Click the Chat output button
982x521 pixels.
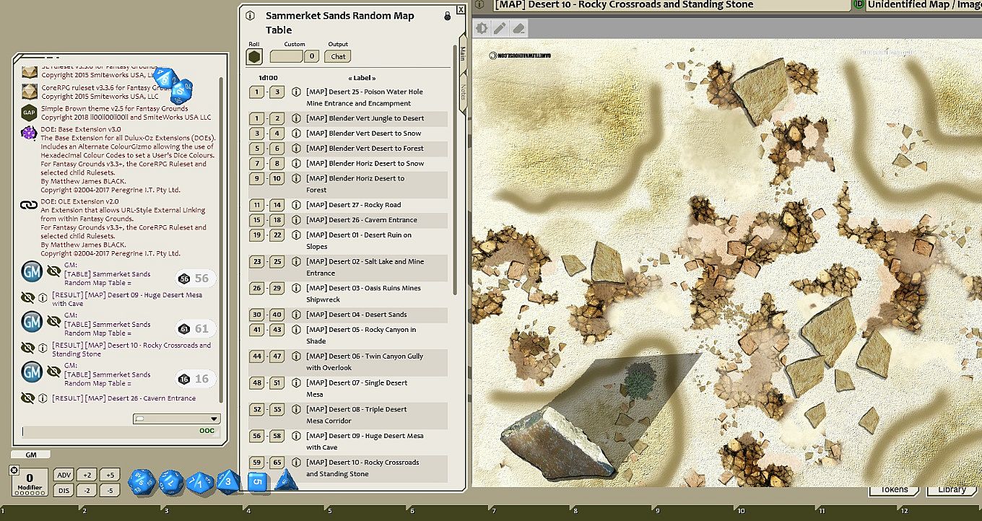337,56
